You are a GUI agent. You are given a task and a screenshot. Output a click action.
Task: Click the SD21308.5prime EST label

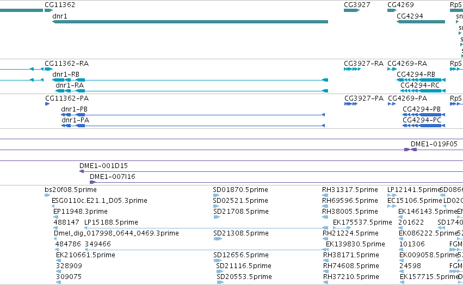pos(241,233)
